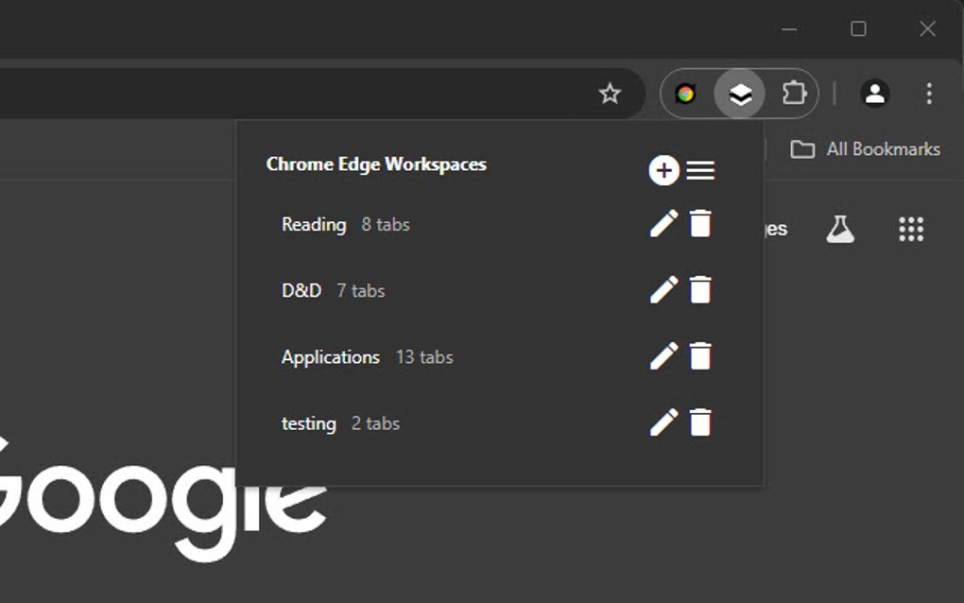The width and height of the screenshot is (964, 603).
Task: Edit the D&D workspace name
Action: 664,290
